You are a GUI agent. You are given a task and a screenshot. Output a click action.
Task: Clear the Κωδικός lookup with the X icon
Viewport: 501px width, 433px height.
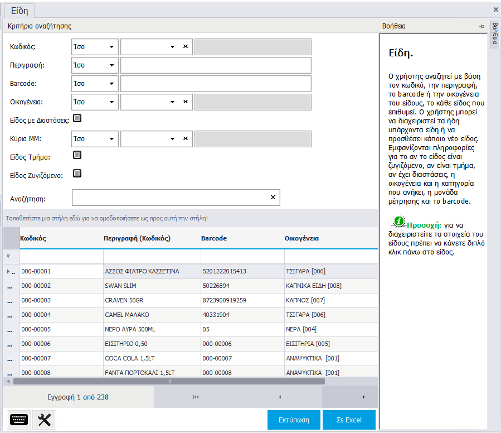click(186, 47)
